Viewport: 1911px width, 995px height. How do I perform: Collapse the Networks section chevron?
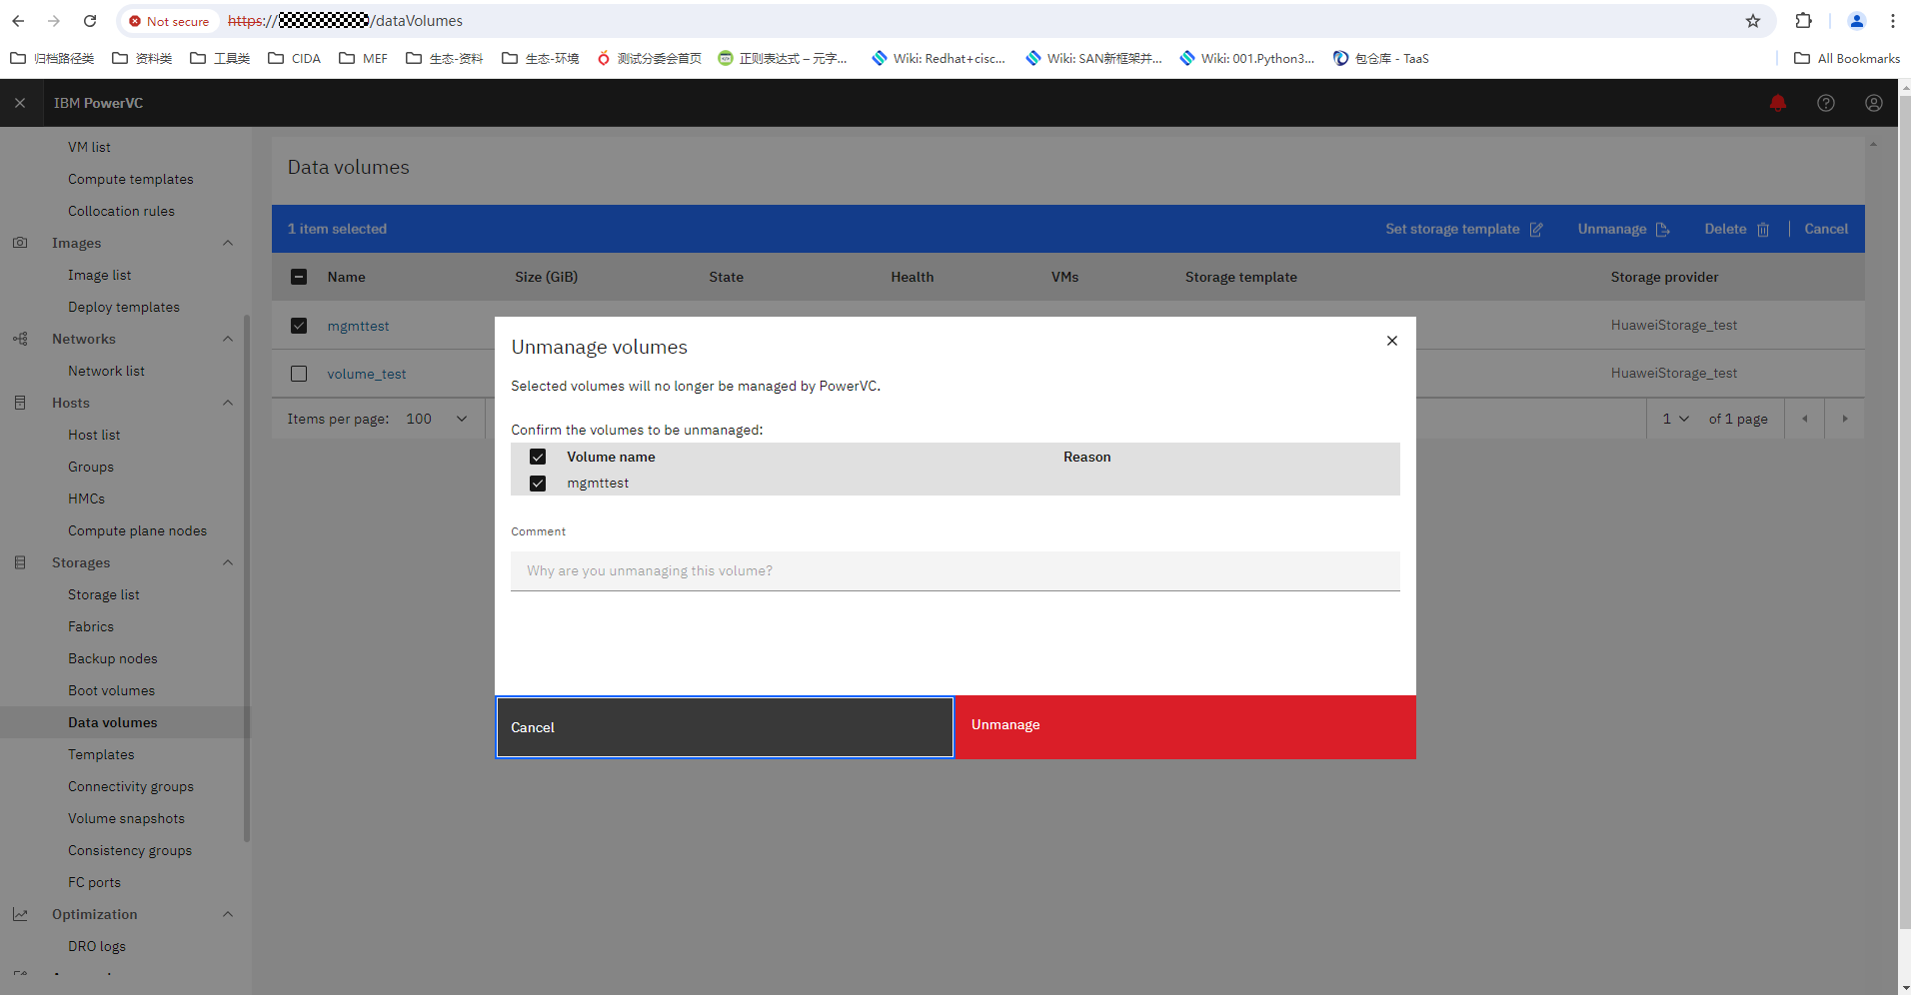coord(228,339)
